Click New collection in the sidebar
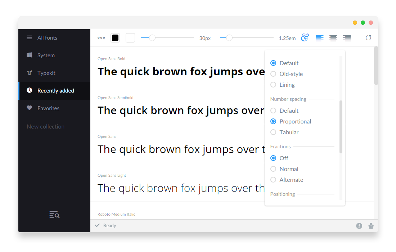The image size is (396, 252). pyautogui.click(x=46, y=126)
